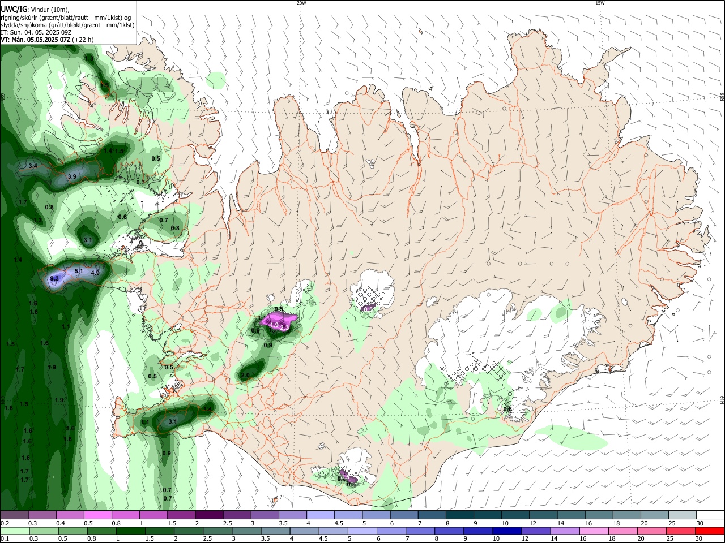Click the bright red swatch ending the rain scale
Viewport: 725px width, 543px height.
click(x=710, y=531)
